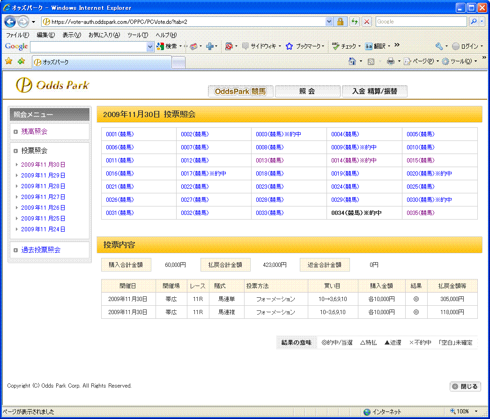Click the search magnifier next to Google box

tap(474, 22)
